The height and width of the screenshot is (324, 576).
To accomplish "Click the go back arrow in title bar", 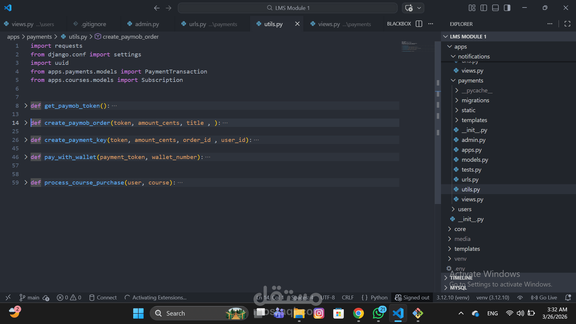I will tap(157, 8).
